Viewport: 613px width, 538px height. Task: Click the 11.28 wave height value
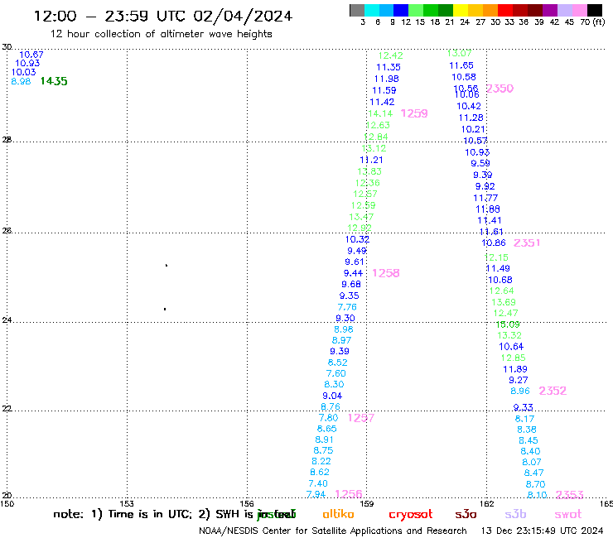point(471,118)
